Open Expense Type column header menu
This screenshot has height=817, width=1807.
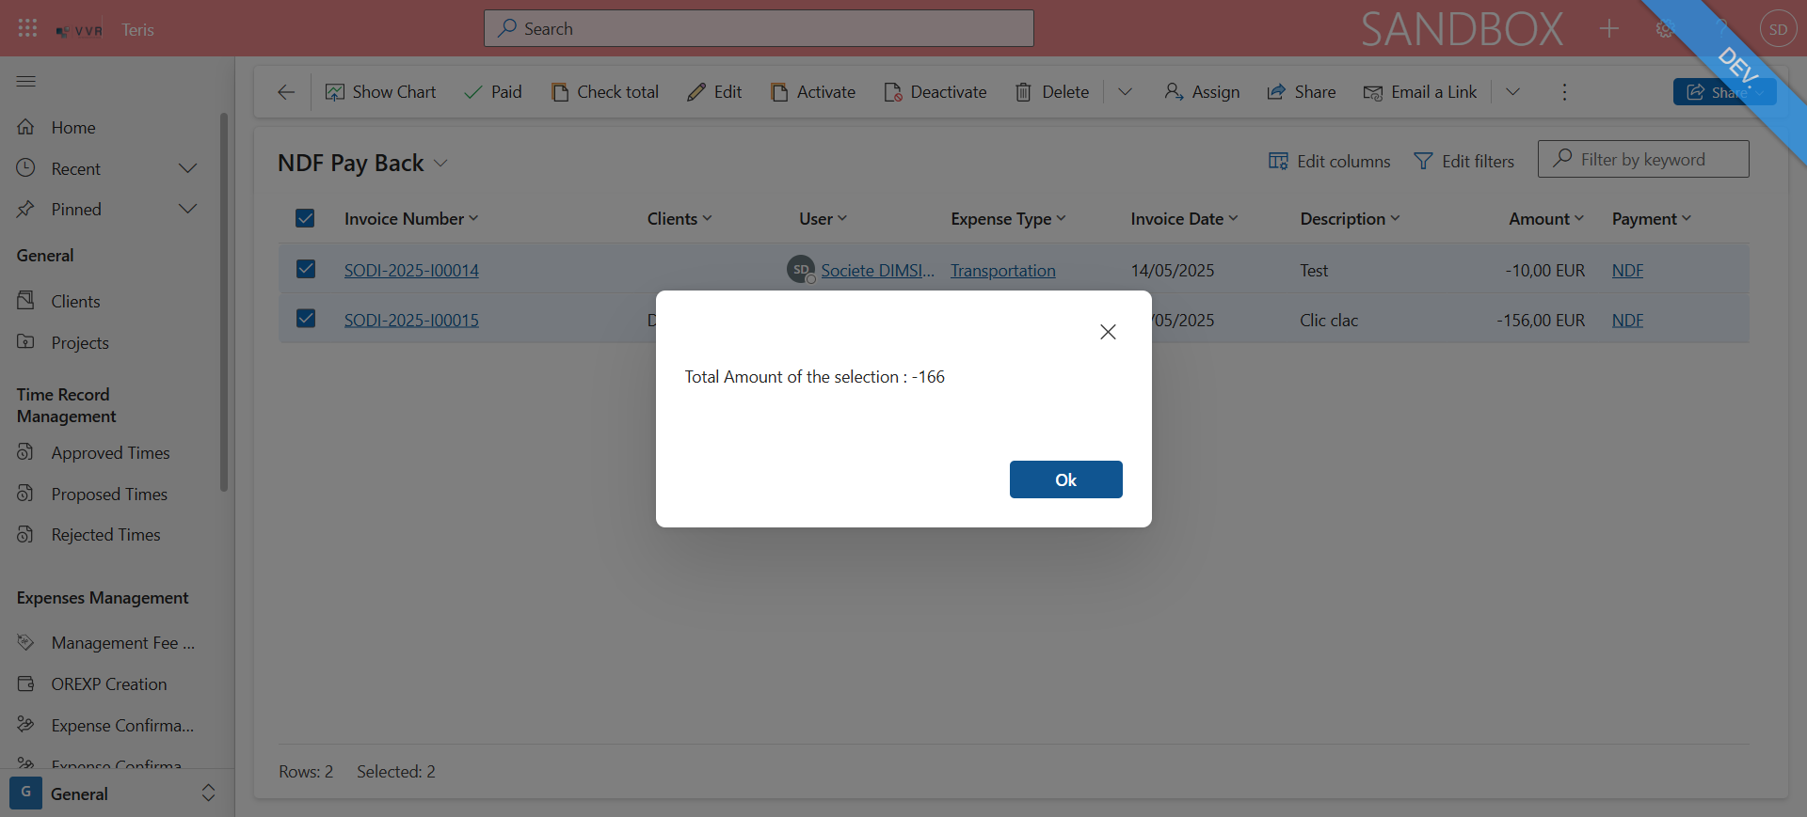click(1008, 219)
